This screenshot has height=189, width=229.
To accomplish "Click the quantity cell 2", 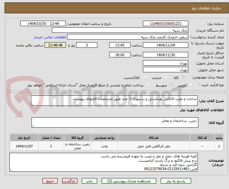I will coord(51,146).
